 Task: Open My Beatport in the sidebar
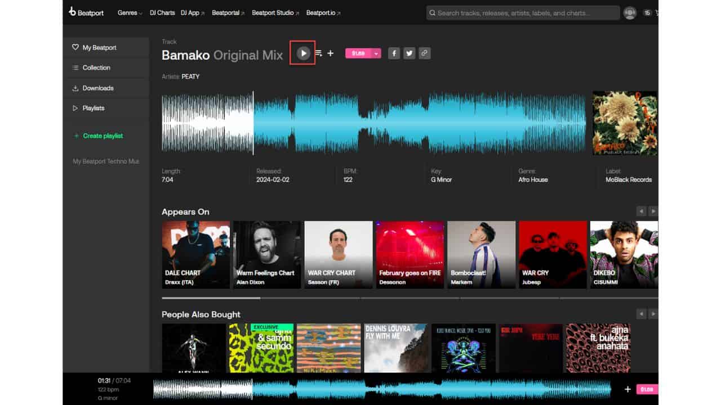[106, 47]
